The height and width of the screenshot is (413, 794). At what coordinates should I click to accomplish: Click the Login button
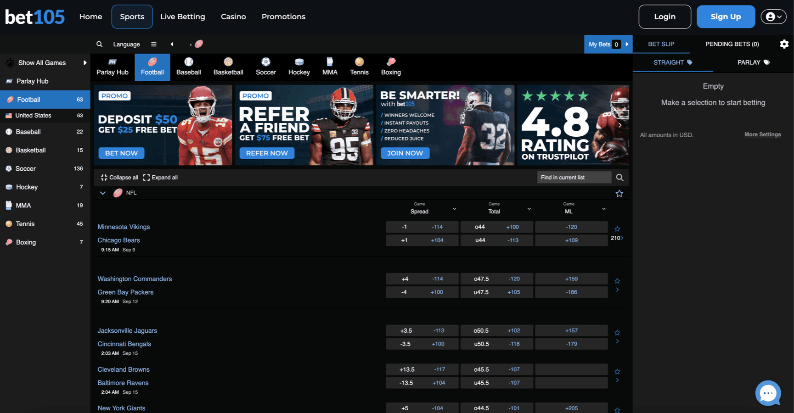(x=664, y=17)
